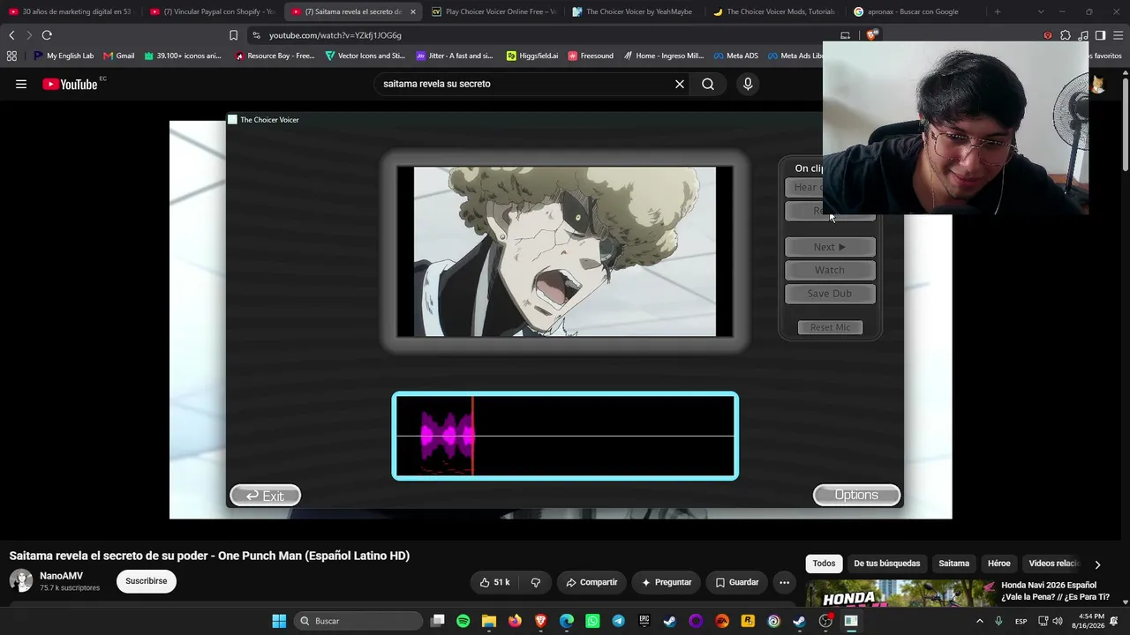Open the YouTube hamburger guide menu
This screenshot has width=1130, height=635.
pyautogui.click(x=21, y=85)
